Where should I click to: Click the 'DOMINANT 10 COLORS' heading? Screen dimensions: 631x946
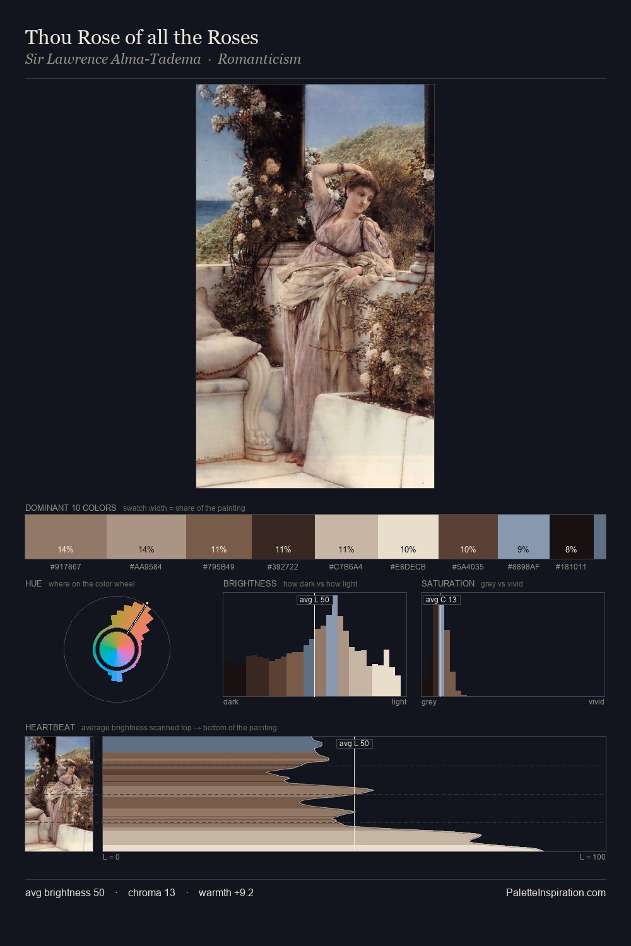[x=71, y=508]
